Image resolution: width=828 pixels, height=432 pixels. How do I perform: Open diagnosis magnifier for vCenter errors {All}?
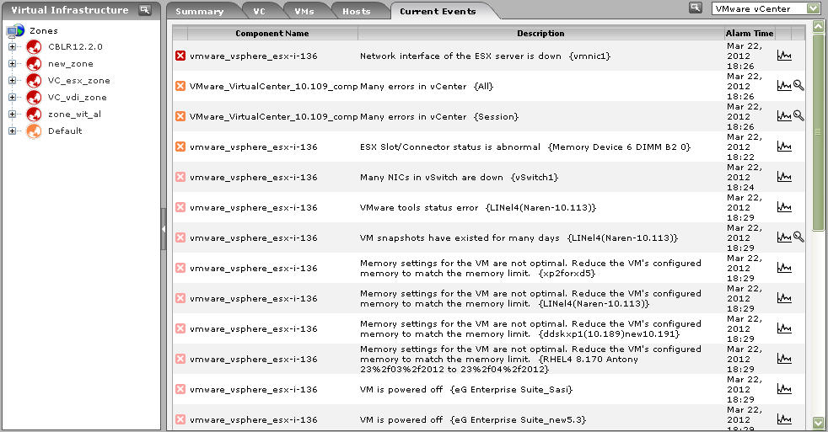pyautogui.click(x=799, y=85)
